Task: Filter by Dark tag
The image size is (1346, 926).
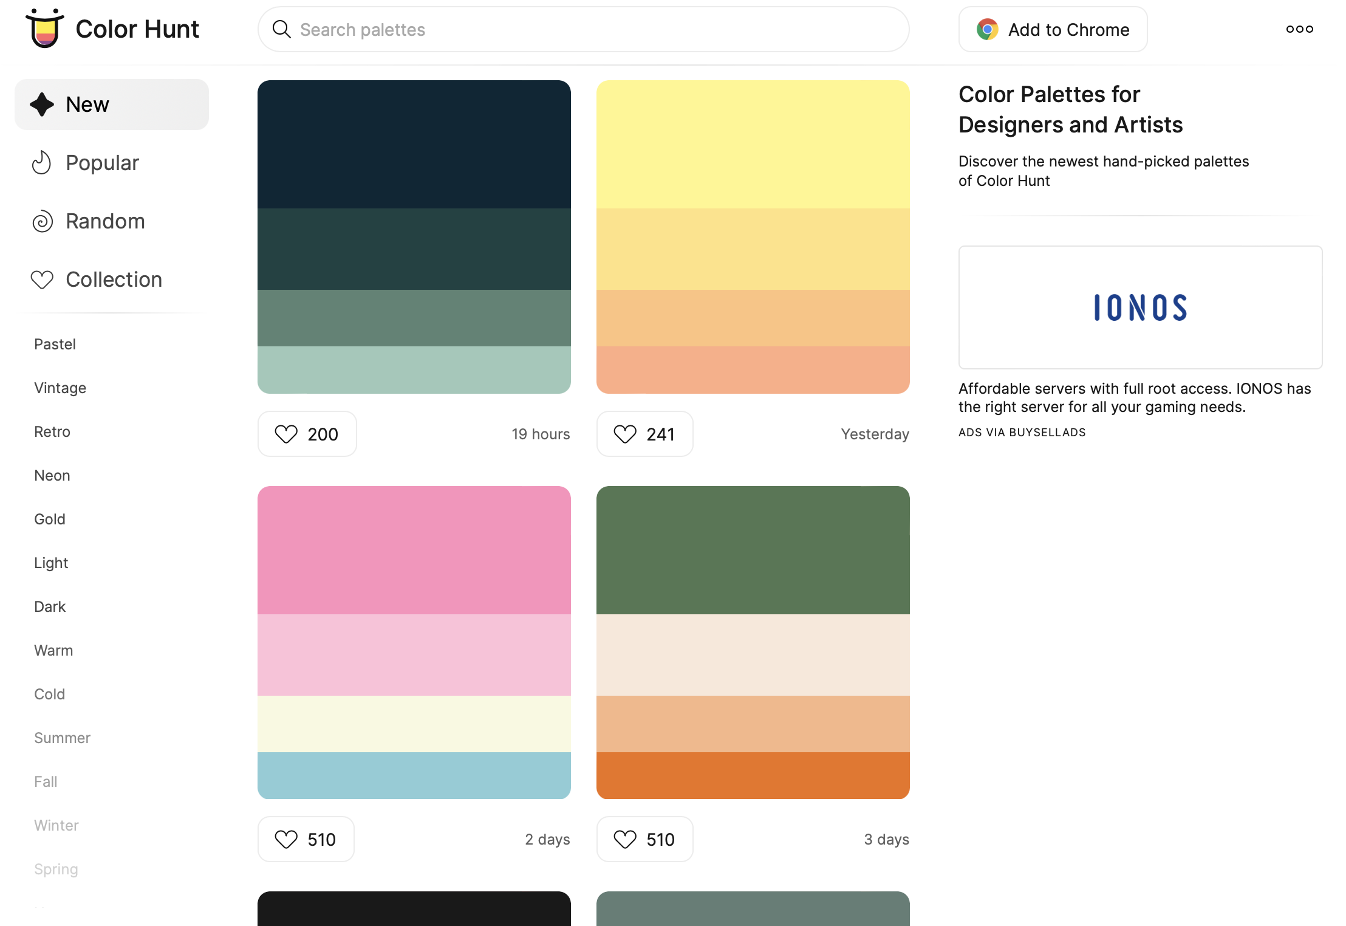Action: pos(50,607)
